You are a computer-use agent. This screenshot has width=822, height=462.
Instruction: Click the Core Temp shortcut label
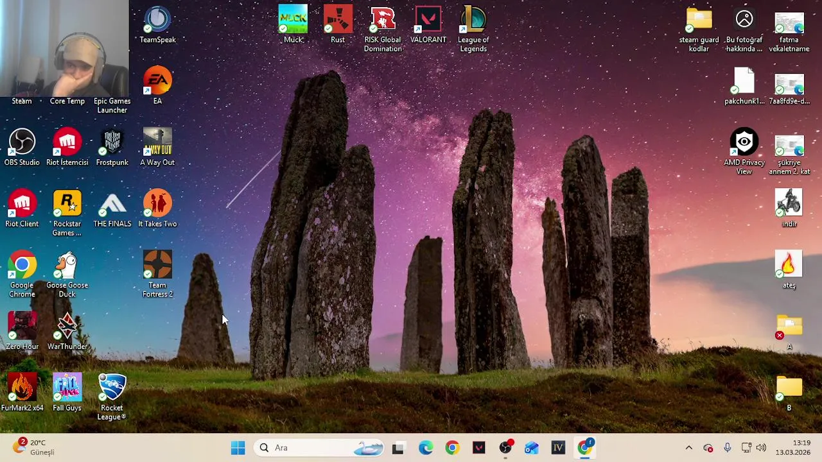click(x=67, y=101)
